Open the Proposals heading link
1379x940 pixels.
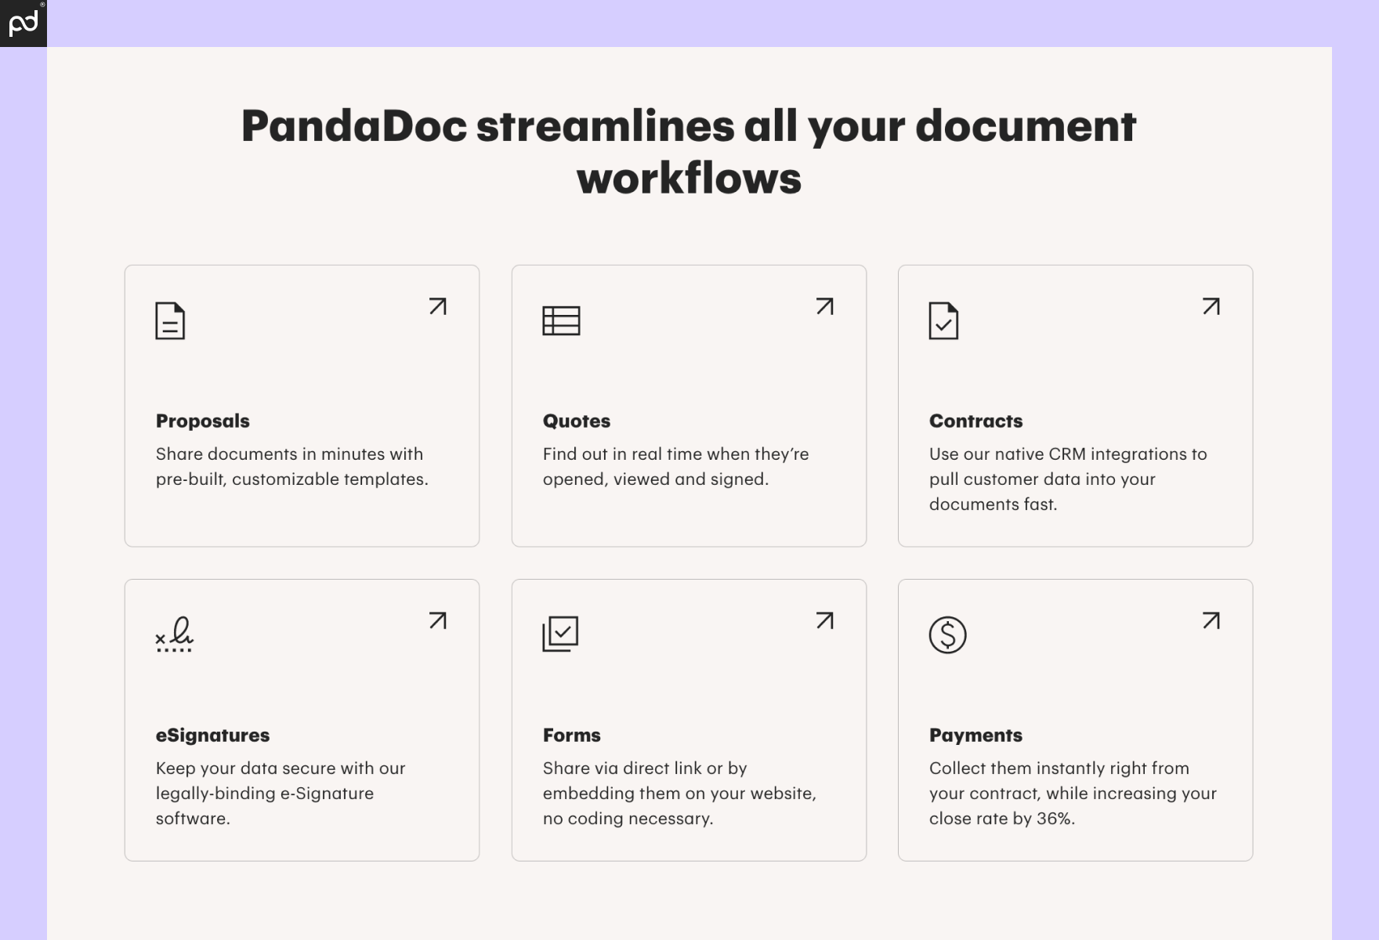[x=203, y=421]
